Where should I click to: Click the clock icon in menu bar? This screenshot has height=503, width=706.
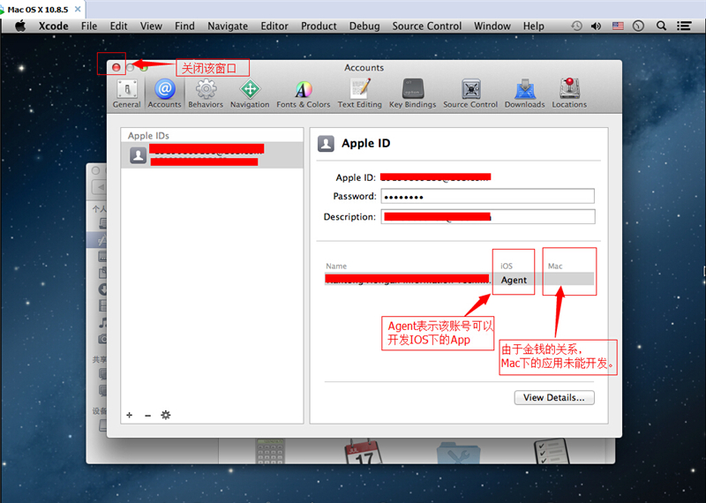point(638,26)
